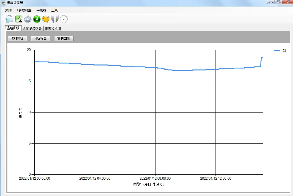The height and width of the screenshot is (196, 293).
Task: Click the green sigma spreadsheet icon
Action: point(19,19)
